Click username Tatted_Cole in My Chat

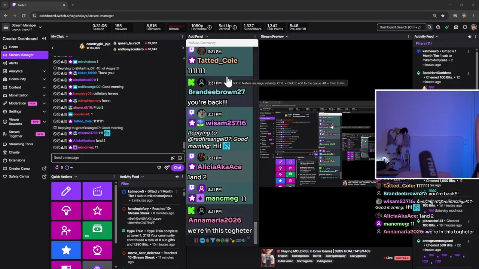82,121
